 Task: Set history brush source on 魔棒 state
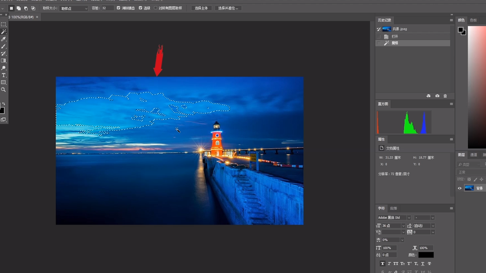coord(379,43)
